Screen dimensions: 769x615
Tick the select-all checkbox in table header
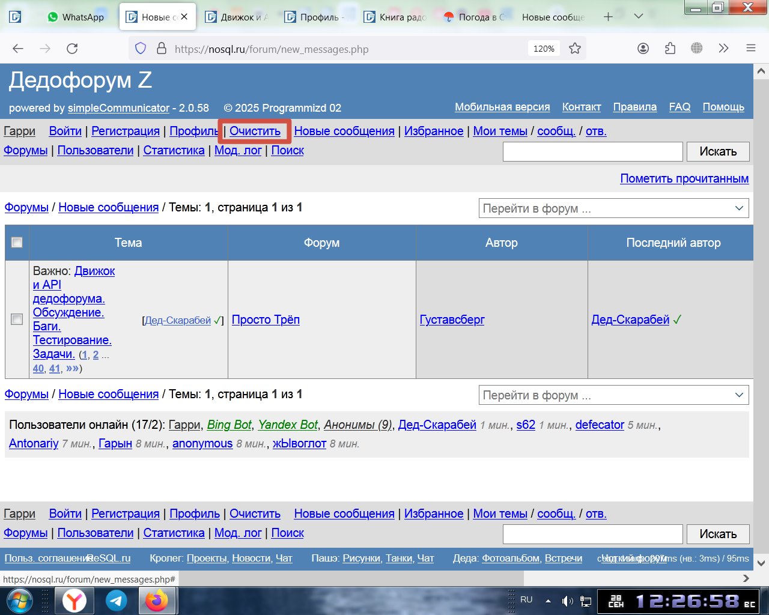tap(17, 242)
